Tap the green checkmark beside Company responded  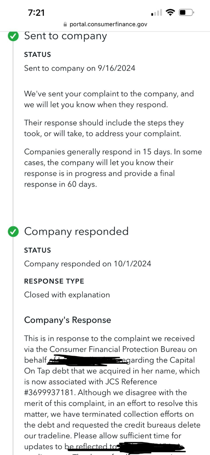tap(13, 232)
